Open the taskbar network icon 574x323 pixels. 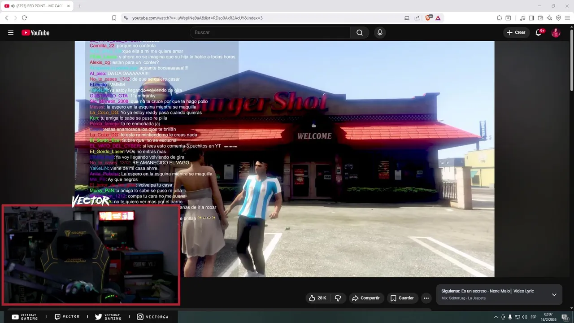pyautogui.click(x=517, y=317)
